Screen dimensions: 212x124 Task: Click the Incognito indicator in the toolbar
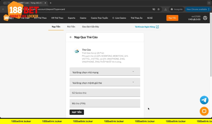point(176,9)
